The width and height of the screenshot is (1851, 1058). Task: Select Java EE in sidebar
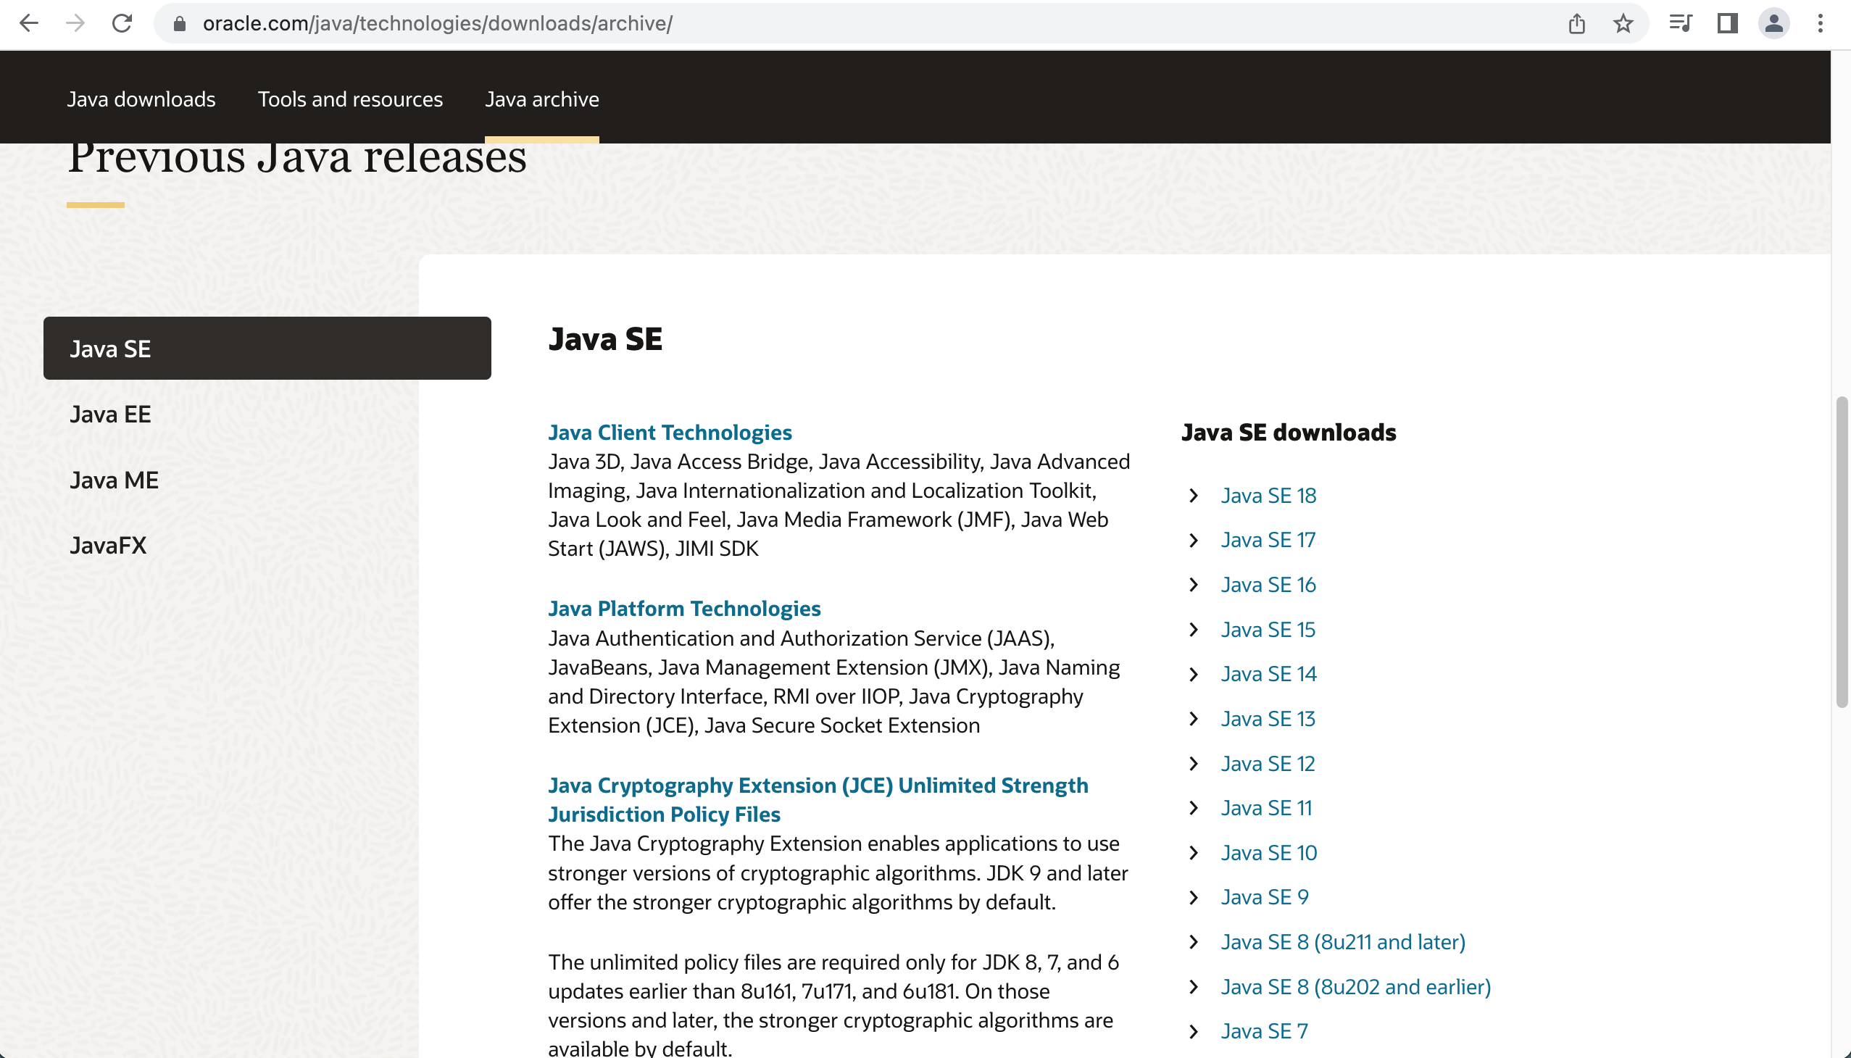(110, 415)
